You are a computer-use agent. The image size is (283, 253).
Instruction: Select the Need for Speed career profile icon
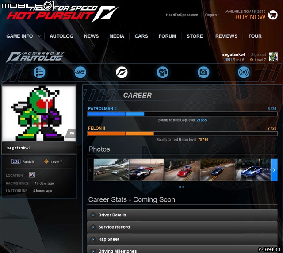122,72
